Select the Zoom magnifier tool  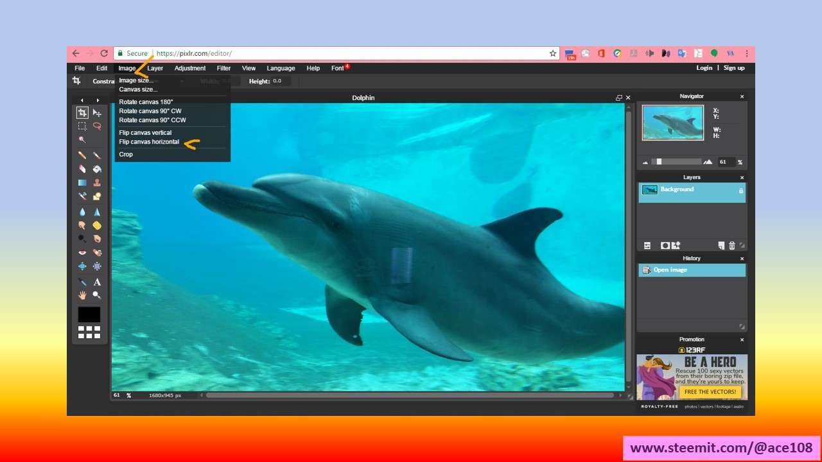pos(97,295)
